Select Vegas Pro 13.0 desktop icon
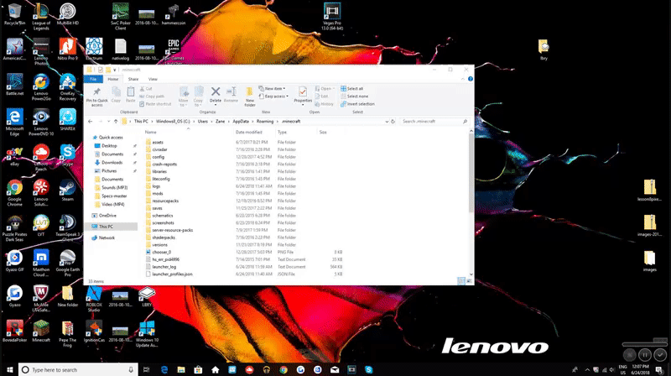 pyautogui.click(x=332, y=17)
